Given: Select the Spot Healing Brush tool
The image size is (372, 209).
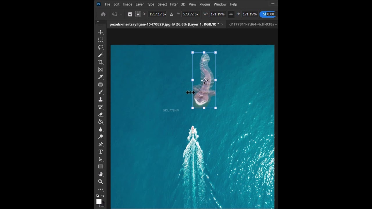Looking at the screenshot, I should coord(101,84).
